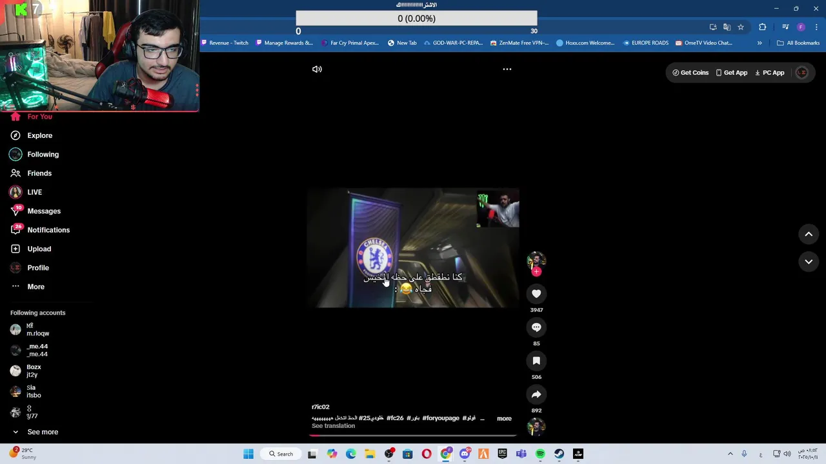Open translate page icon in address bar
Screen dimensions: 826x464
tap(727, 27)
